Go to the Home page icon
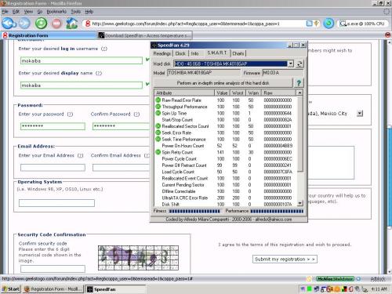 (72, 24)
